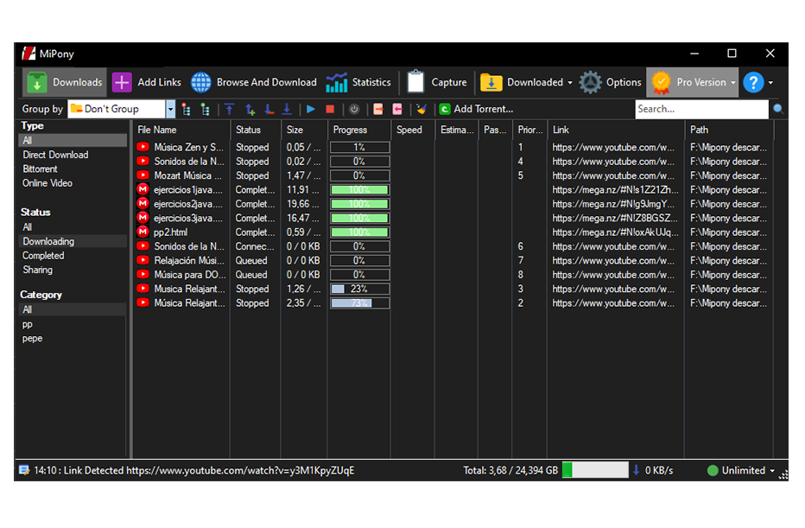Image resolution: width=805 pixels, height=528 pixels.
Task: Sort by Link column header
Action: coord(616,130)
